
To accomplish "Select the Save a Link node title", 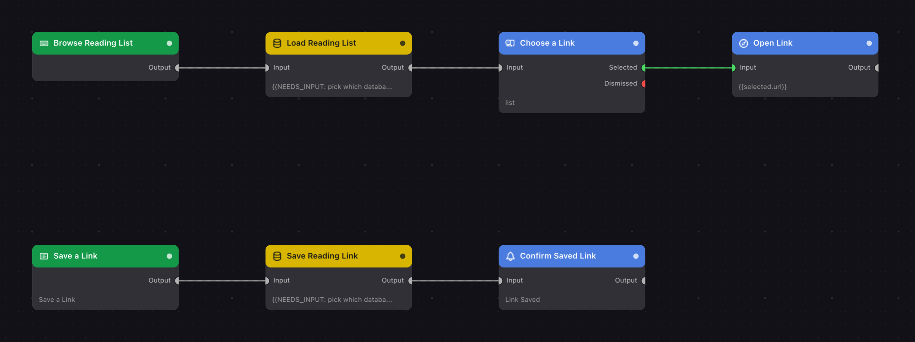I will point(75,256).
